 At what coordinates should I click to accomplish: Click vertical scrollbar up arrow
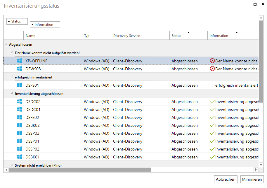pyautogui.click(x=261, y=18)
